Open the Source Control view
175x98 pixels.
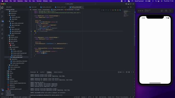pyautogui.click(x=2, y=16)
